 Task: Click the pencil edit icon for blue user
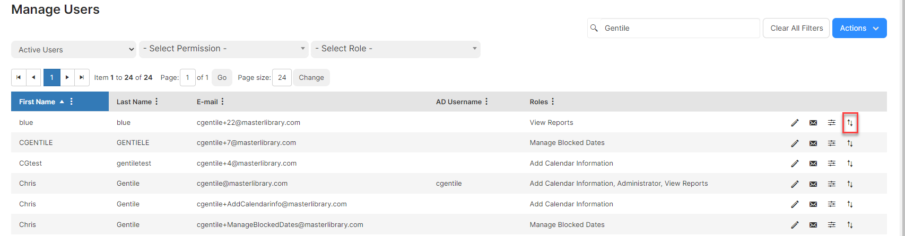point(795,123)
